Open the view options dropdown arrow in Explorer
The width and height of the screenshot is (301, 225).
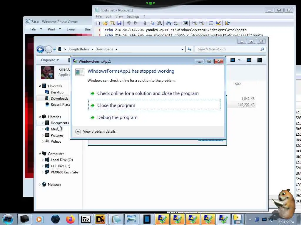239,60
